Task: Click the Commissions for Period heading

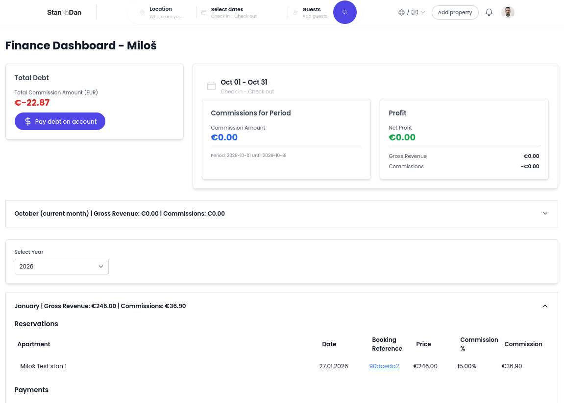Action: tap(251, 113)
